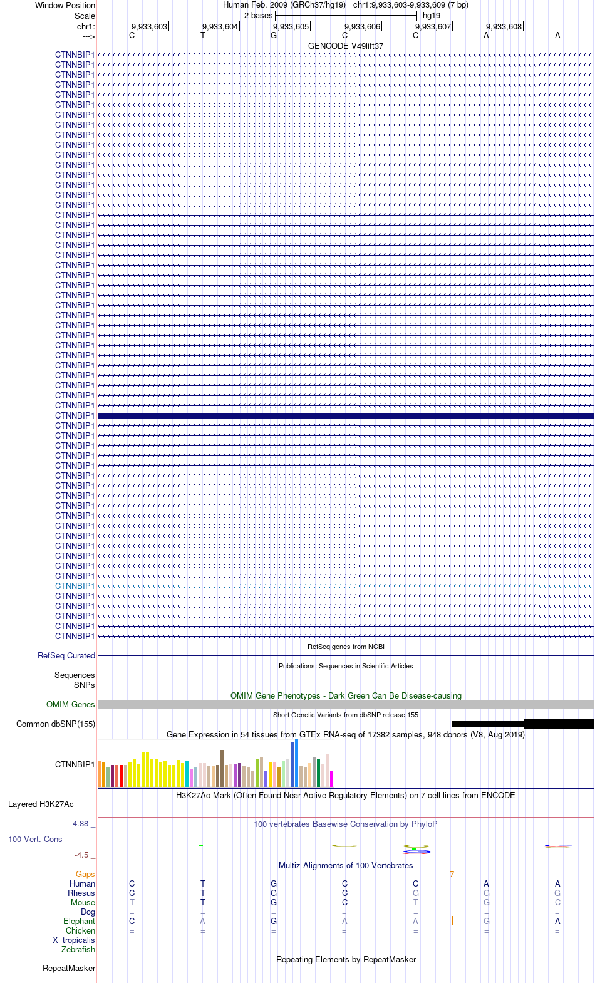
Task: Click the magenta bar in GTEx expression chart
Action: [x=332, y=779]
